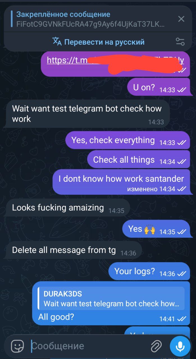
Task: Select the 'Wait want test telegram bot' message
Action: click(x=88, y=114)
